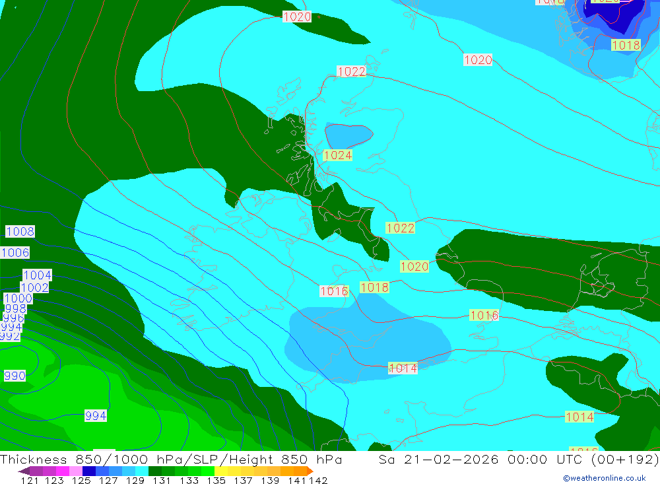
Task: Click the 1014 label with pink background
Action: point(403,368)
